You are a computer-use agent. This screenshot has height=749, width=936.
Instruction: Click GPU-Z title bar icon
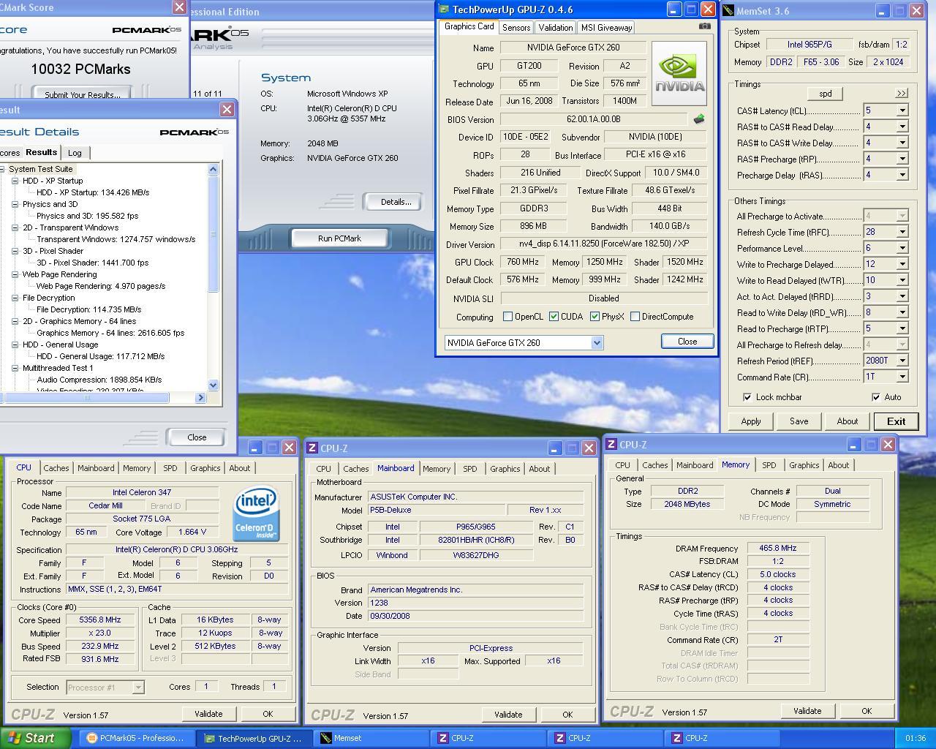tap(445, 10)
